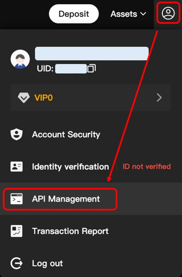The width and height of the screenshot is (182, 277).
Task: Click the VIP0 level label
Action: click(x=44, y=98)
